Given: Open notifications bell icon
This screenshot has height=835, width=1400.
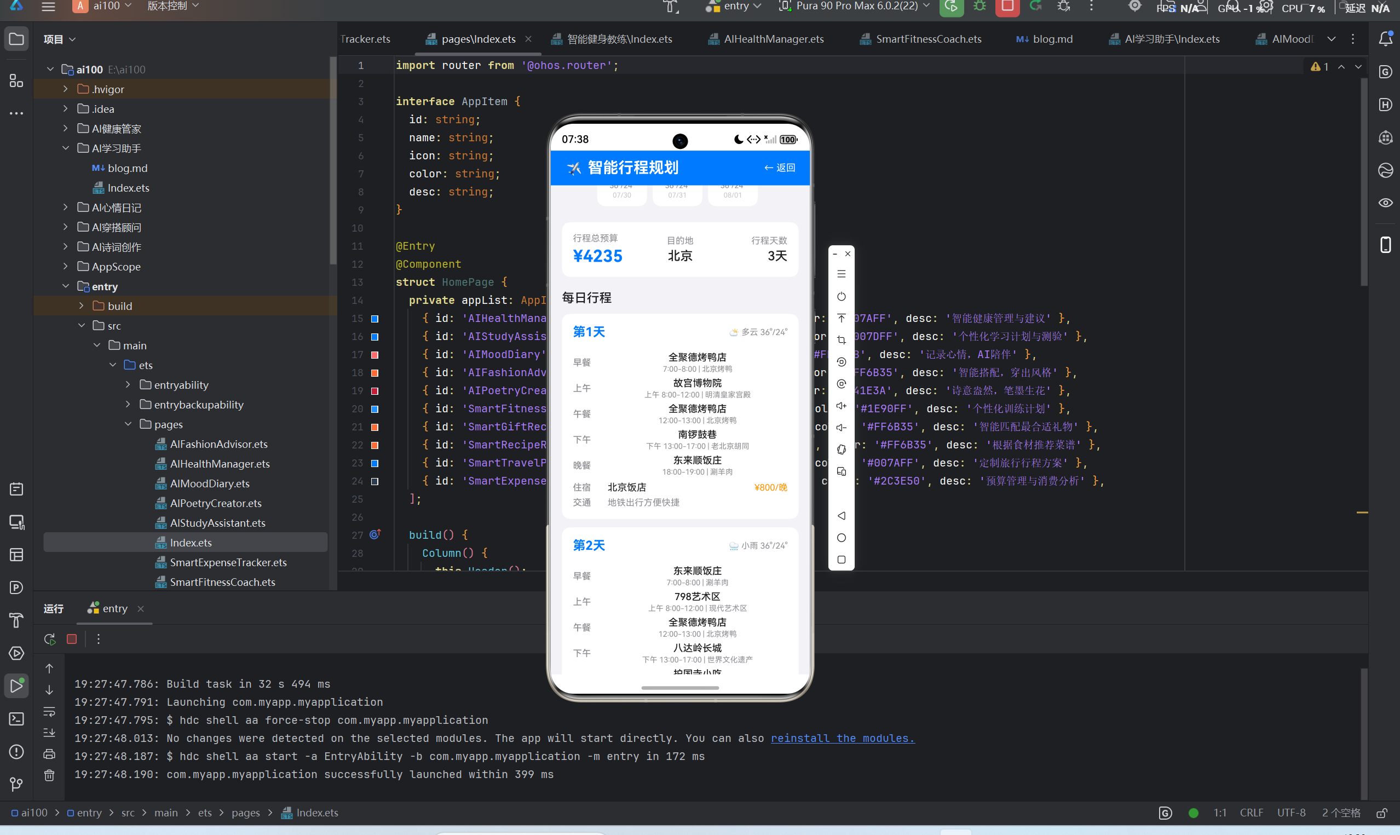Looking at the screenshot, I should [1385, 39].
